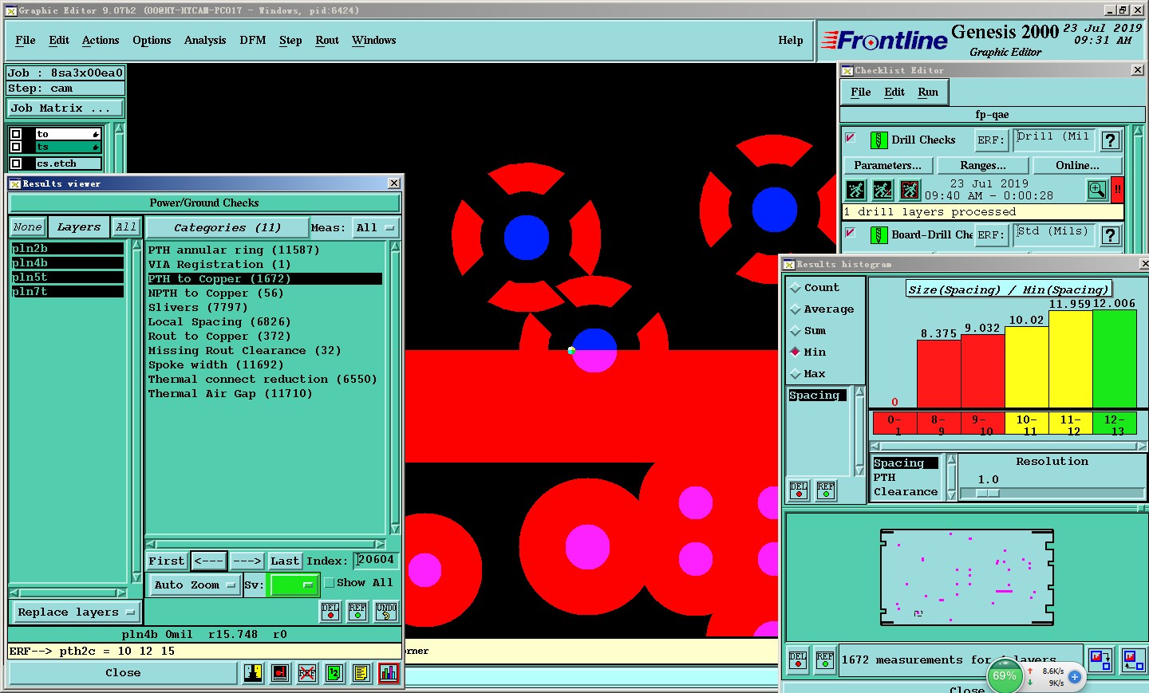
Task: Click the red alert indicator in Drill Checks
Action: pyautogui.click(x=1118, y=190)
